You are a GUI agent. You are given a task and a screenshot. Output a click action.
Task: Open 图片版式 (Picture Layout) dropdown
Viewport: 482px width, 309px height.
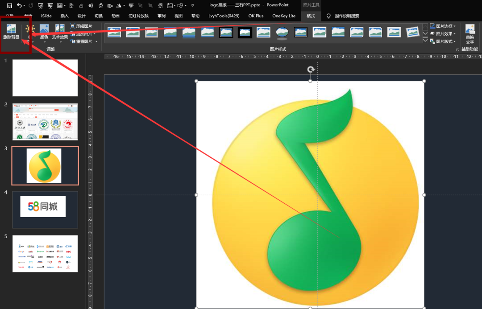(443, 41)
